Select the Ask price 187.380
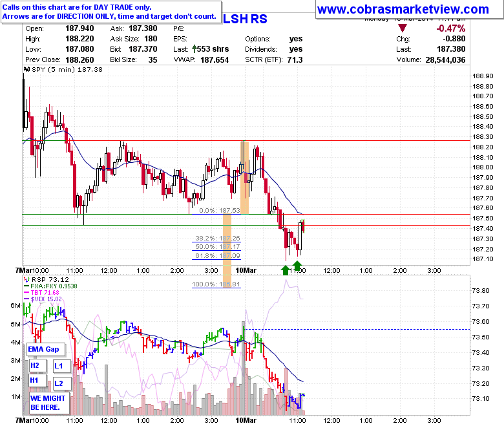504x426 pixels. (143, 28)
